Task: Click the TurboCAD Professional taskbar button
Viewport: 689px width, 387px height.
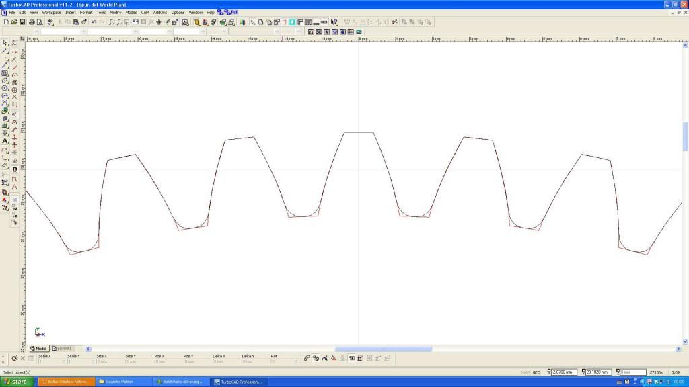Action: click(x=239, y=382)
